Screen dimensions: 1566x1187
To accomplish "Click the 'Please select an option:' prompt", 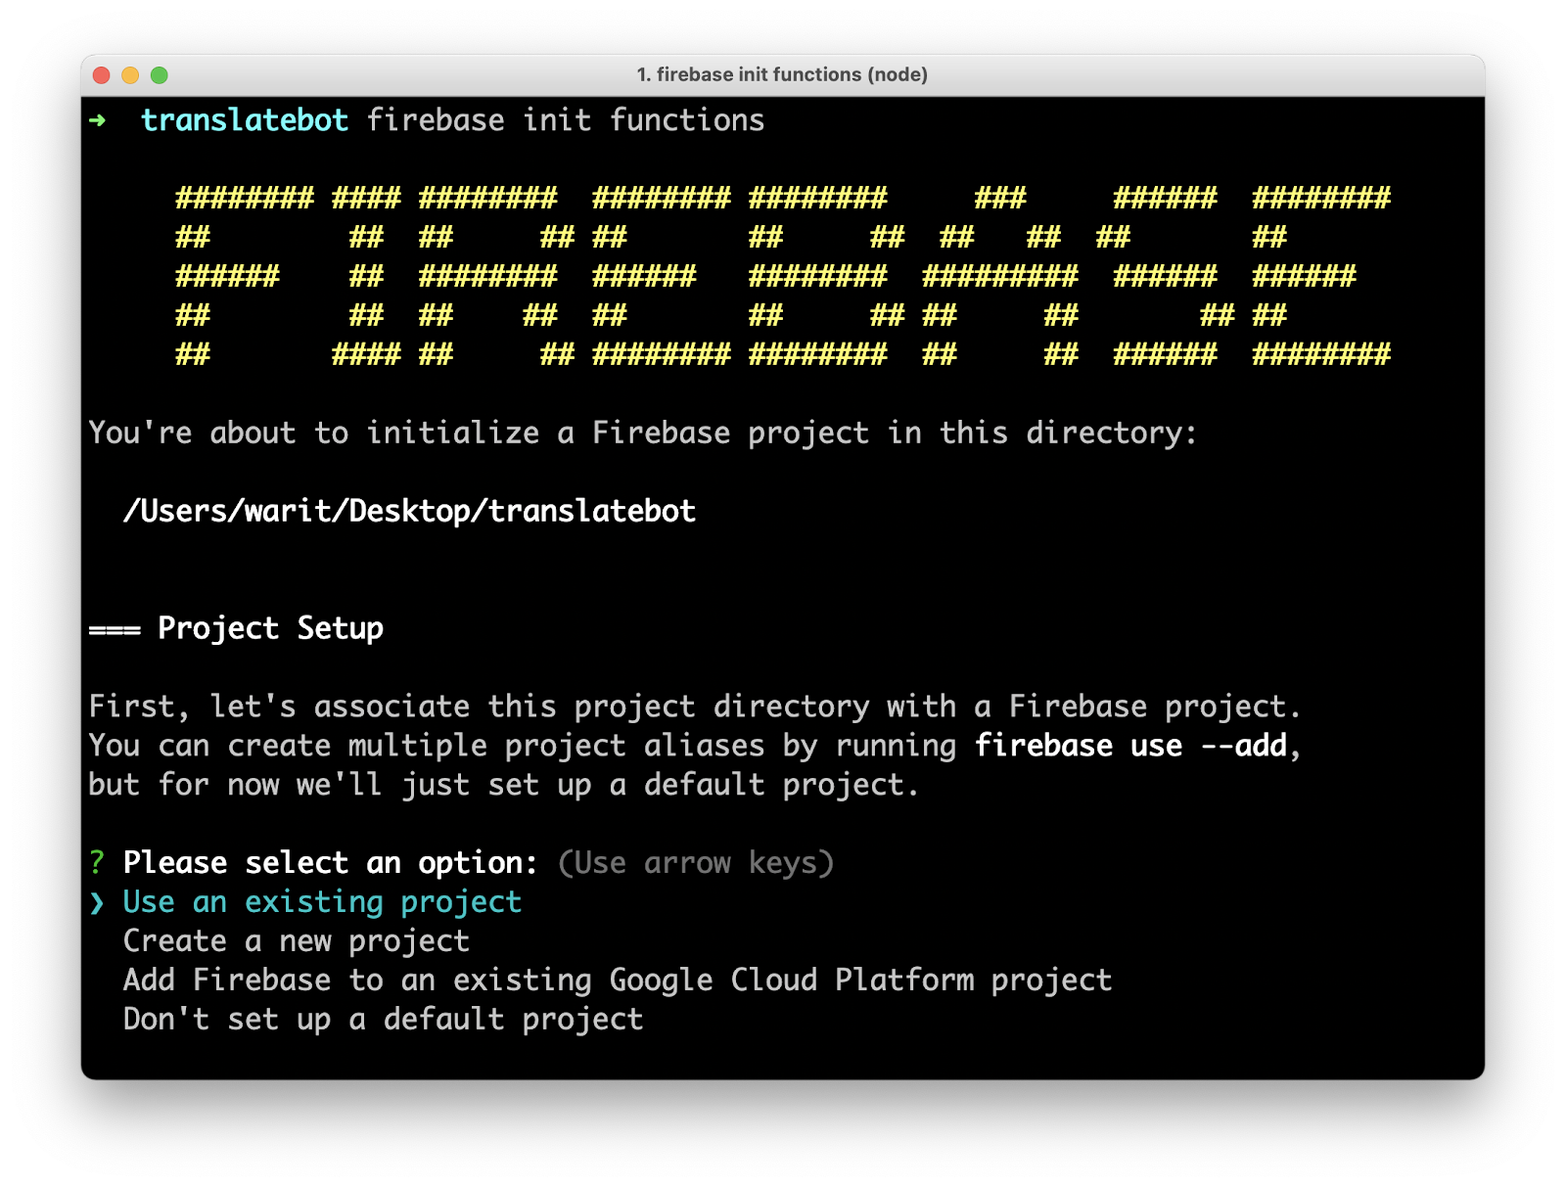I will pos(331,863).
